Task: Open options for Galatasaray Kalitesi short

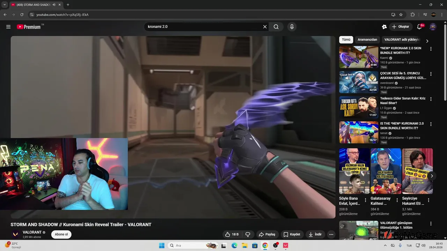Action: [397, 200]
